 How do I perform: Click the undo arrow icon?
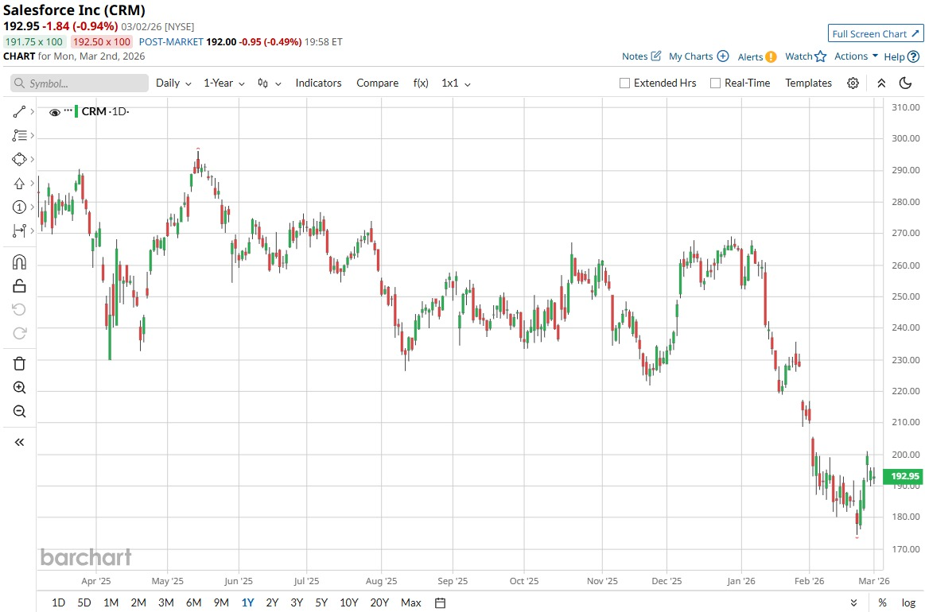(19, 309)
